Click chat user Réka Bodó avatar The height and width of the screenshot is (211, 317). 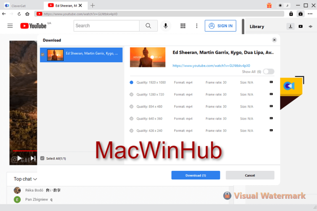click(x=17, y=190)
